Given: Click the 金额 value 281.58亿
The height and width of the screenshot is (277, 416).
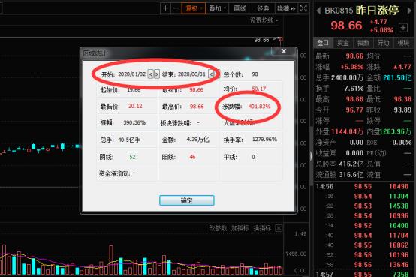Looking at the screenshot, I should [397, 78].
